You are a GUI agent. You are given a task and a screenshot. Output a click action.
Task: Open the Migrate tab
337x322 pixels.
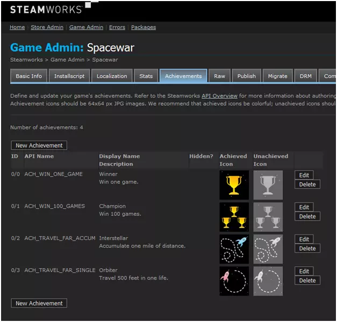pos(278,76)
